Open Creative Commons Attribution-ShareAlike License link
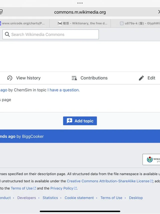This screenshot has width=160, height=214. pyautogui.click(x=108, y=181)
